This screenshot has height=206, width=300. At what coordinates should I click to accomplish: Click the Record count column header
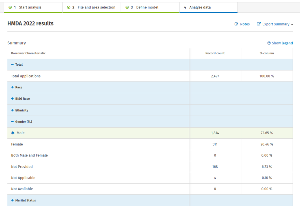(215, 53)
